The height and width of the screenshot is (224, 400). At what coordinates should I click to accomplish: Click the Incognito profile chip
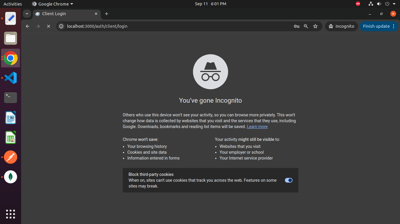pyautogui.click(x=341, y=26)
